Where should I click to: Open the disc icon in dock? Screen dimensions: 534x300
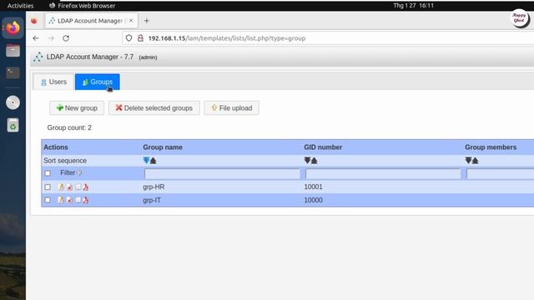point(13,102)
